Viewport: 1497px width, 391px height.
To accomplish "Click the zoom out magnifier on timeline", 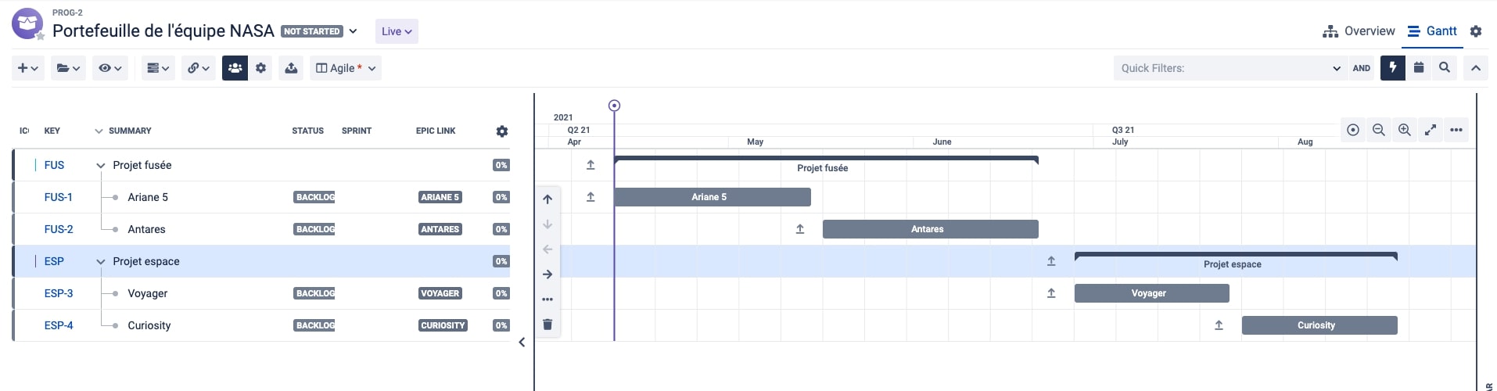I will [x=1378, y=130].
